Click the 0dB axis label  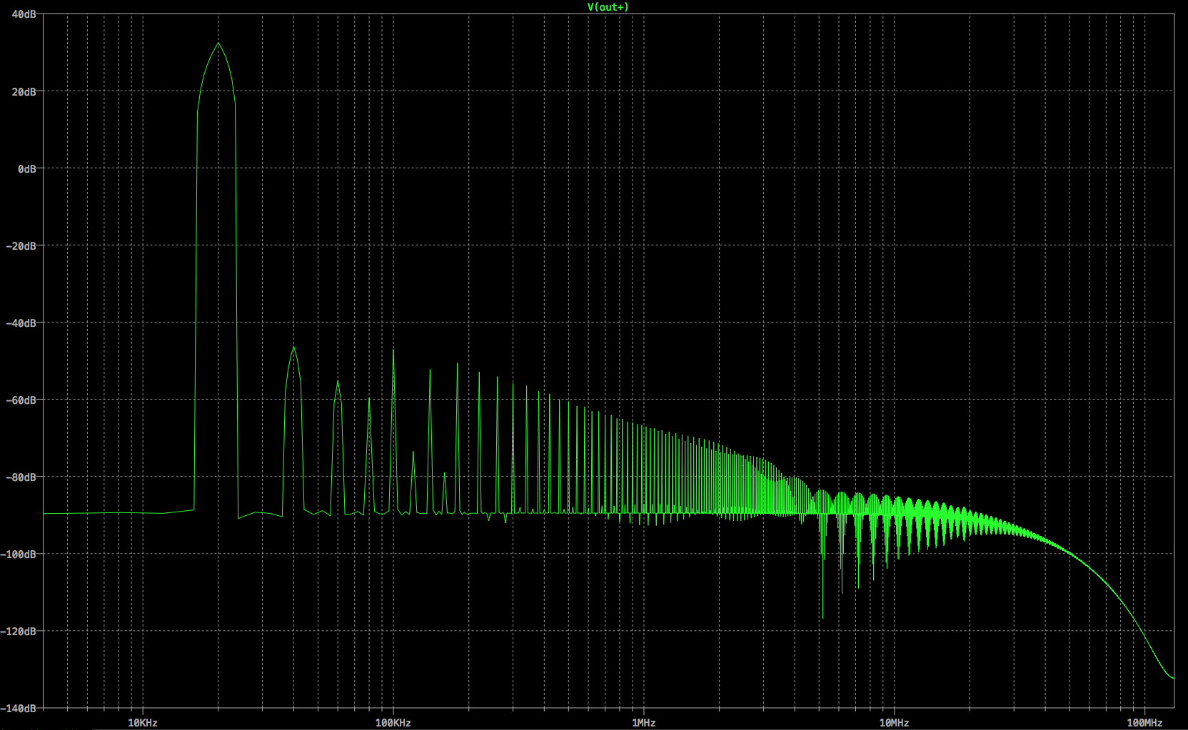coord(27,168)
